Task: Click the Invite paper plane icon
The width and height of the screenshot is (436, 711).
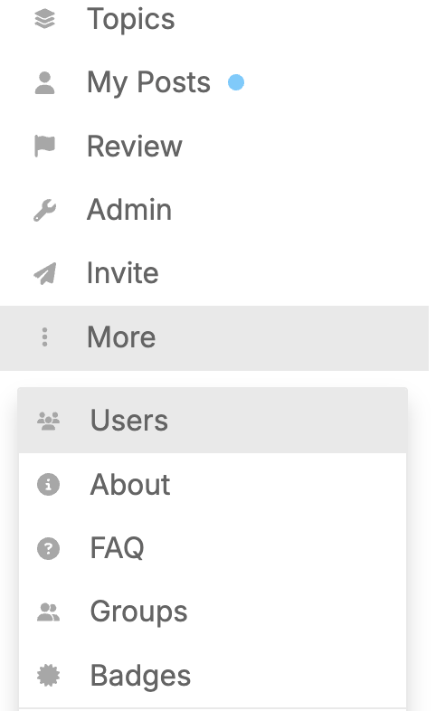Action: coord(44,273)
